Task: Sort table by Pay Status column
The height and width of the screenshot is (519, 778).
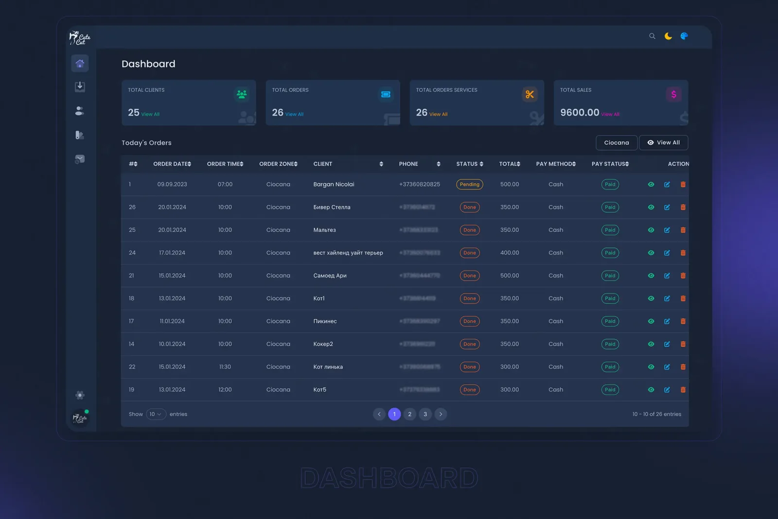Action: tap(610, 164)
